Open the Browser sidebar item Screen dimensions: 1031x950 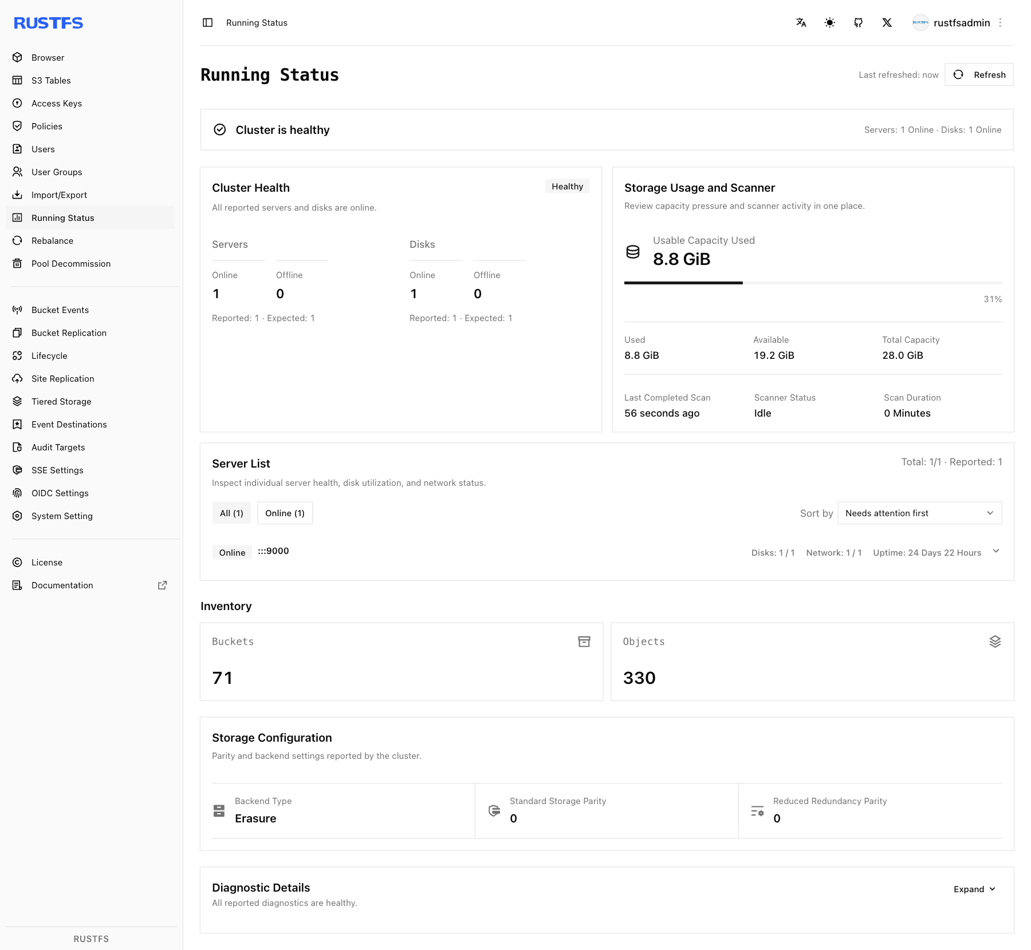pos(90,57)
